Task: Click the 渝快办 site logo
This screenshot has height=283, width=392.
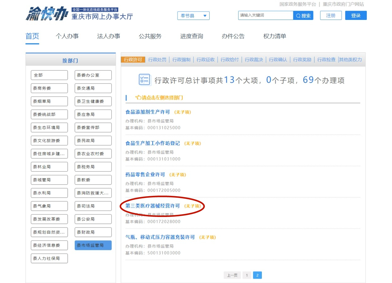Action: tap(47, 14)
